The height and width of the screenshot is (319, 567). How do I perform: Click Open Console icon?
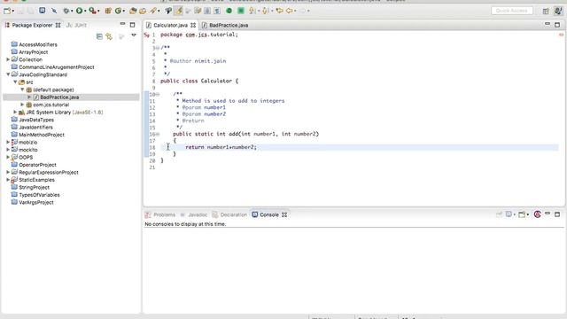522,214
